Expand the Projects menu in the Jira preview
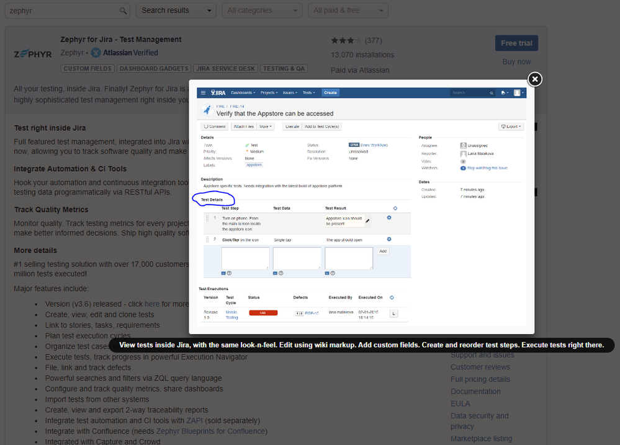The width and height of the screenshot is (620, 445). (269, 93)
